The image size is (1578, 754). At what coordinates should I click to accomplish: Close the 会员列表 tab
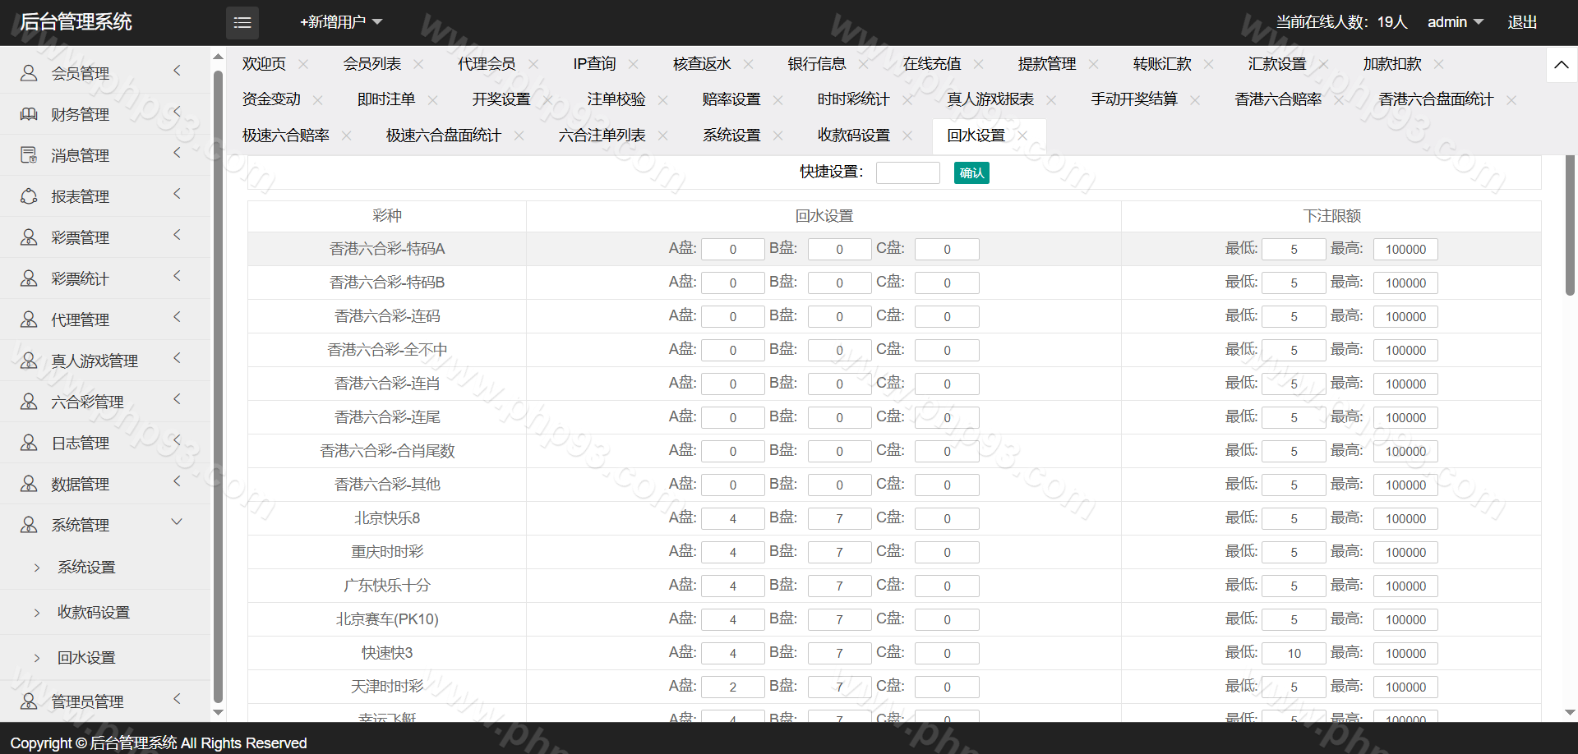pos(418,64)
